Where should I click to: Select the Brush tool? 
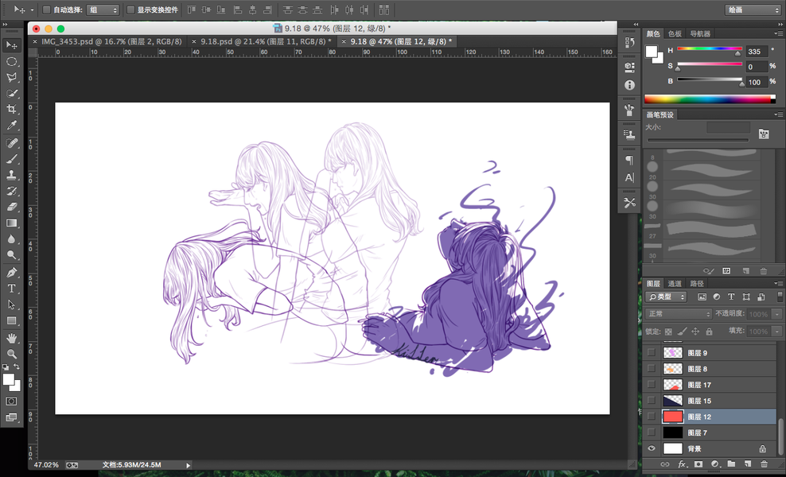(x=11, y=159)
